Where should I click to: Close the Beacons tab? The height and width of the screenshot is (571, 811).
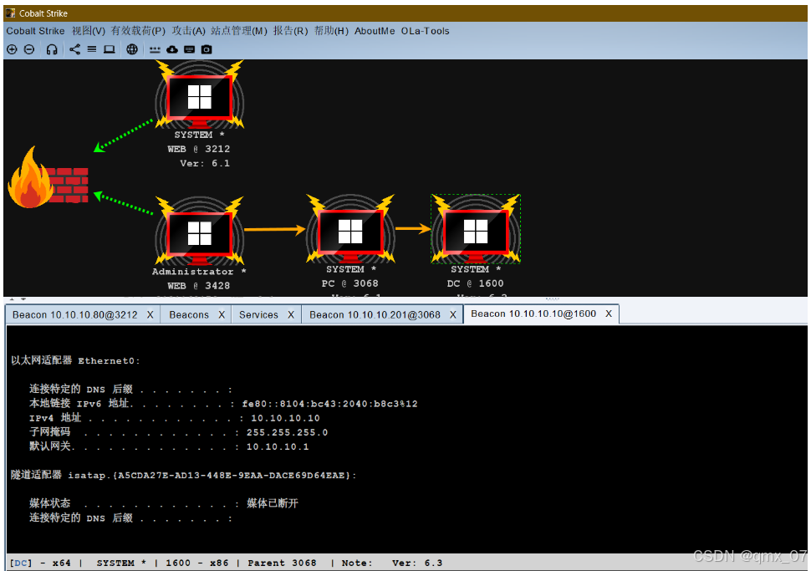(x=222, y=315)
